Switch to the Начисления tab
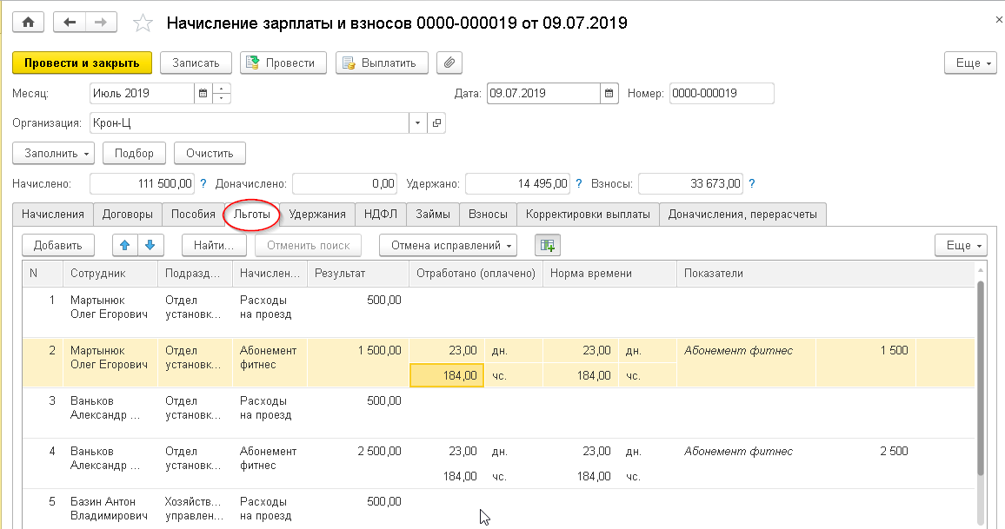This screenshot has height=529, width=1005. click(x=53, y=215)
